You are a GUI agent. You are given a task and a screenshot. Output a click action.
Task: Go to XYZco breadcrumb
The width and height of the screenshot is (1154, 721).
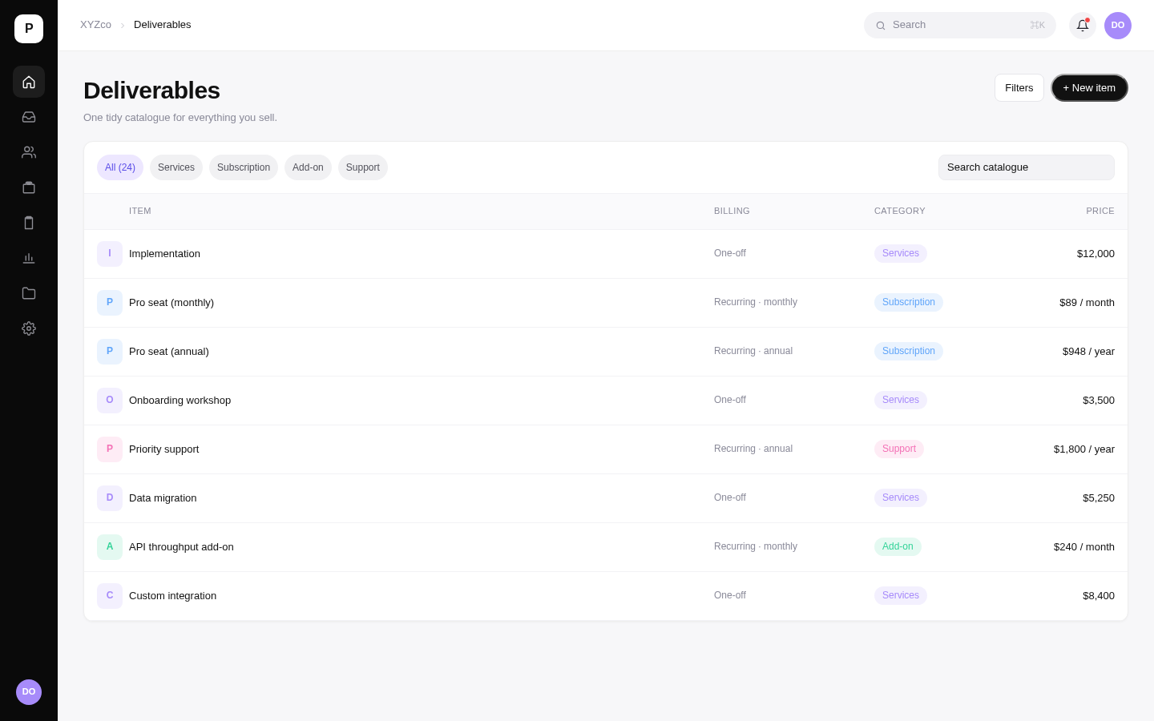(x=95, y=25)
